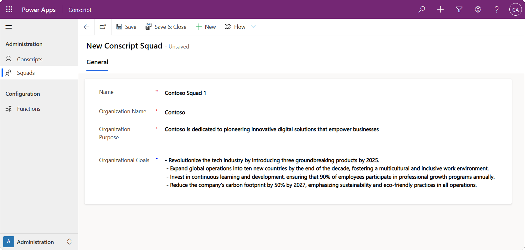The image size is (525, 250).
Task: Collapse the hamburger navigation menu
Action: [9, 27]
